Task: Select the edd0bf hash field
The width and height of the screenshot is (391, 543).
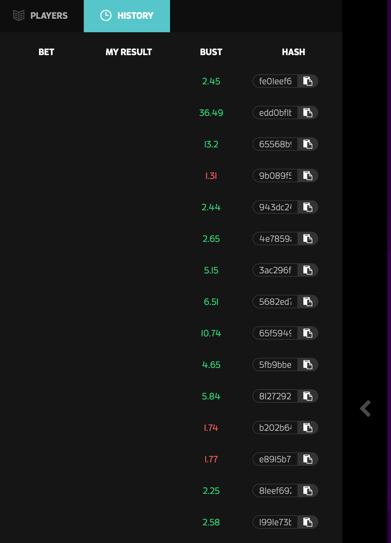Action: [275, 112]
